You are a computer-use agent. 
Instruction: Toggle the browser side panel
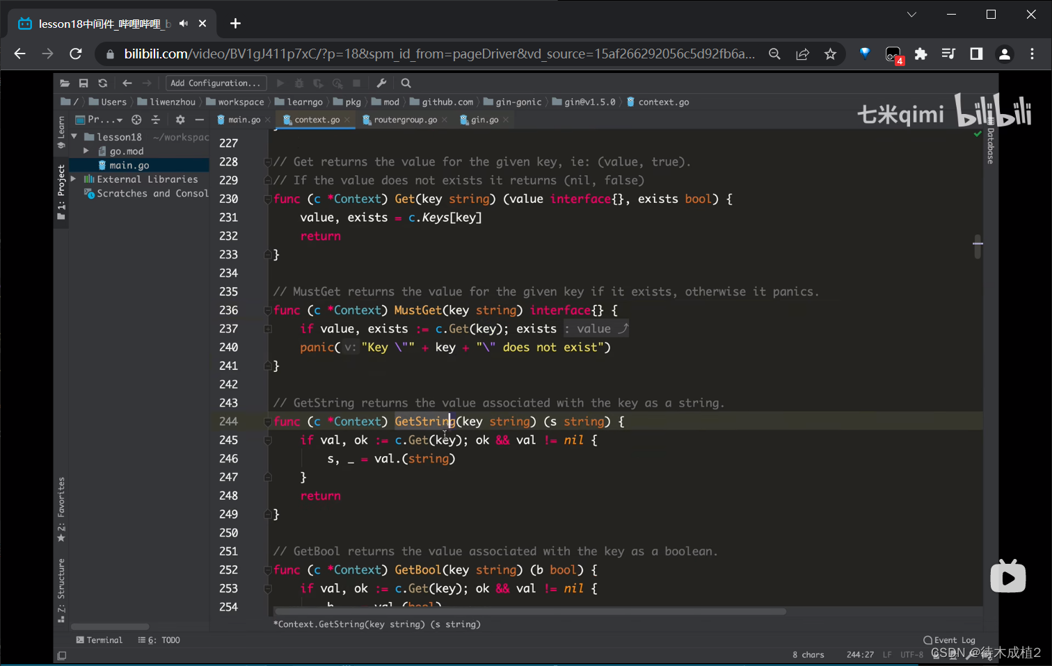(976, 54)
